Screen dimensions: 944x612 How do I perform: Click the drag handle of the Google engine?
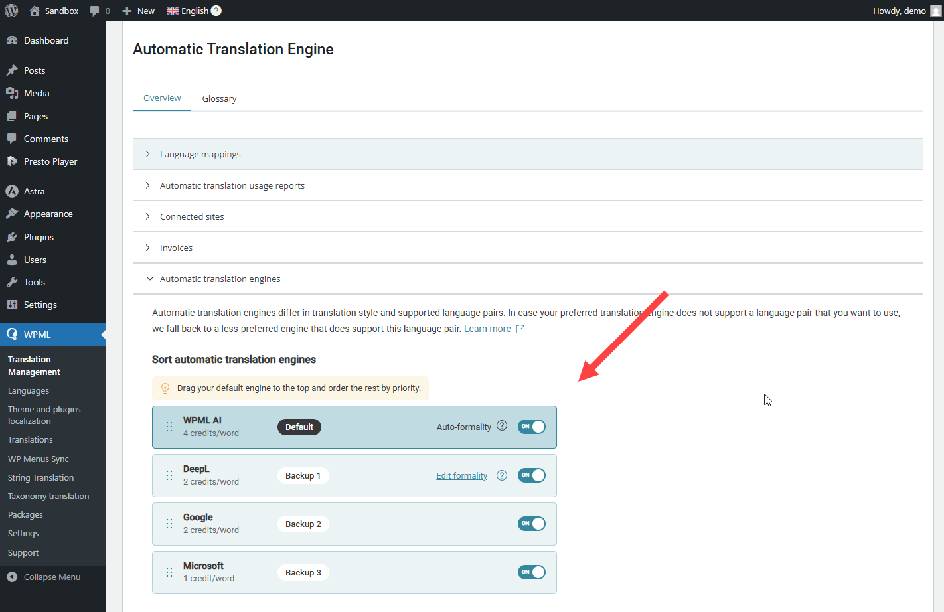pos(169,524)
